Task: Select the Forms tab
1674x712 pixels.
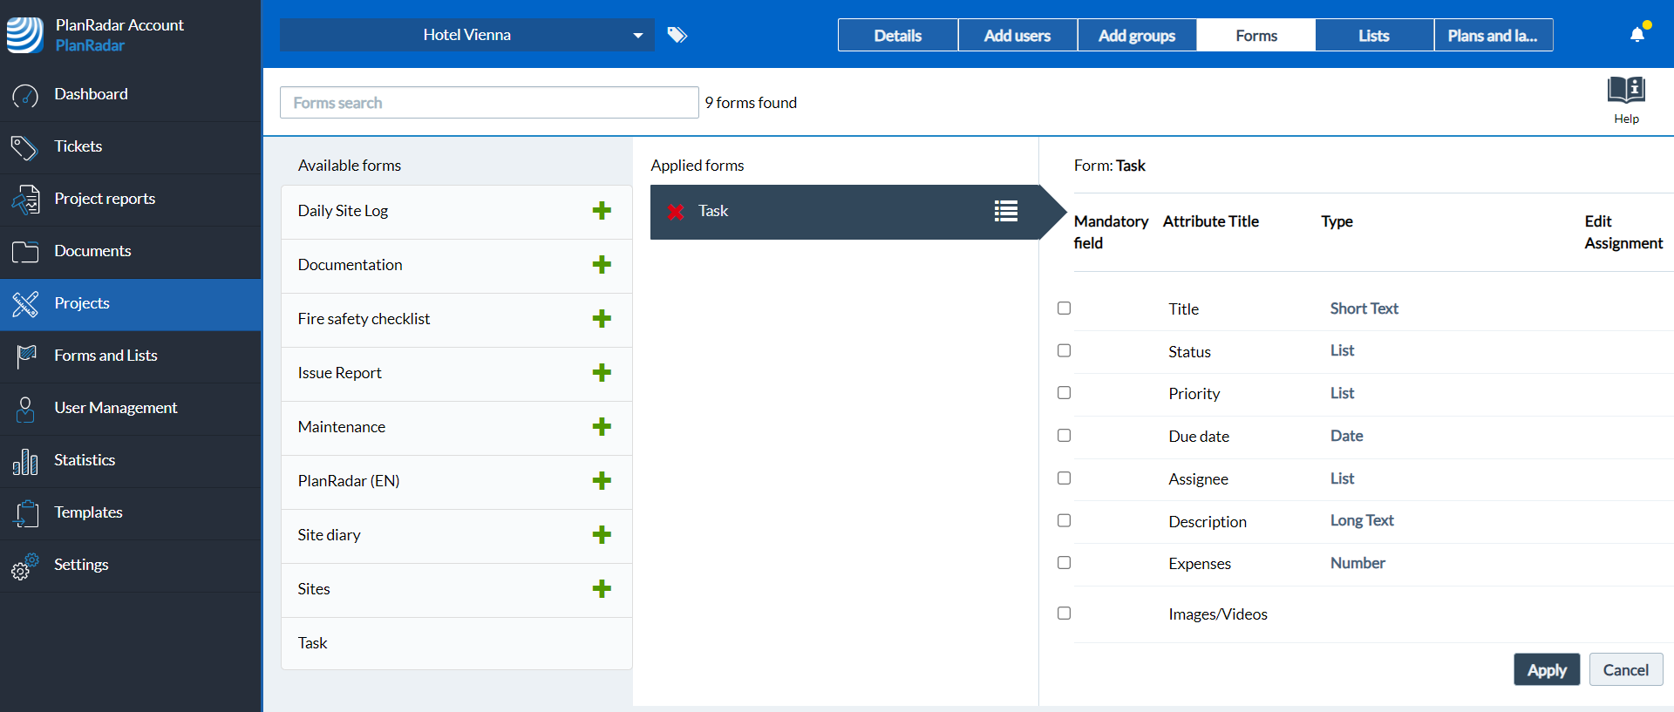Action: (x=1256, y=35)
